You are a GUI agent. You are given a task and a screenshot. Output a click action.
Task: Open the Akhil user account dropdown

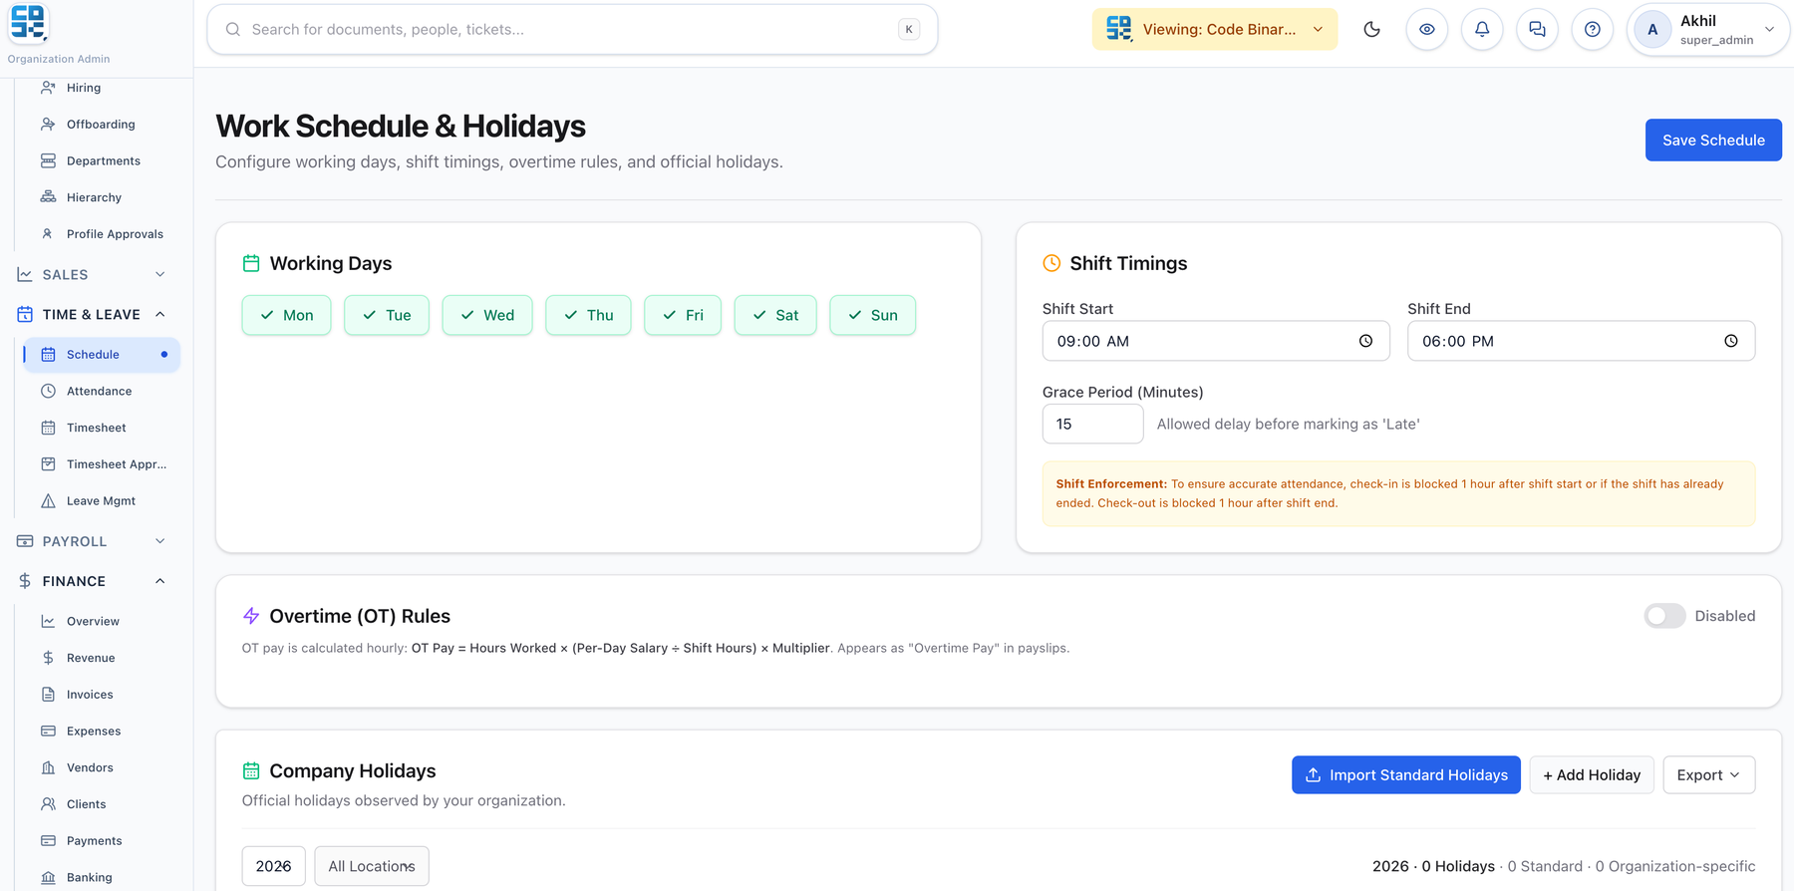click(1708, 29)
